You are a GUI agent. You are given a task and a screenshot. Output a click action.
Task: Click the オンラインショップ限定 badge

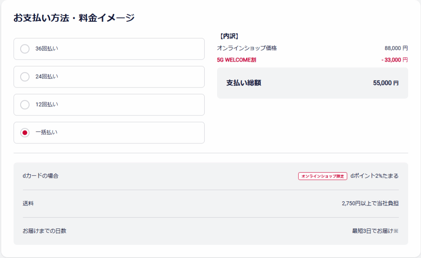(x=322, y=176)
